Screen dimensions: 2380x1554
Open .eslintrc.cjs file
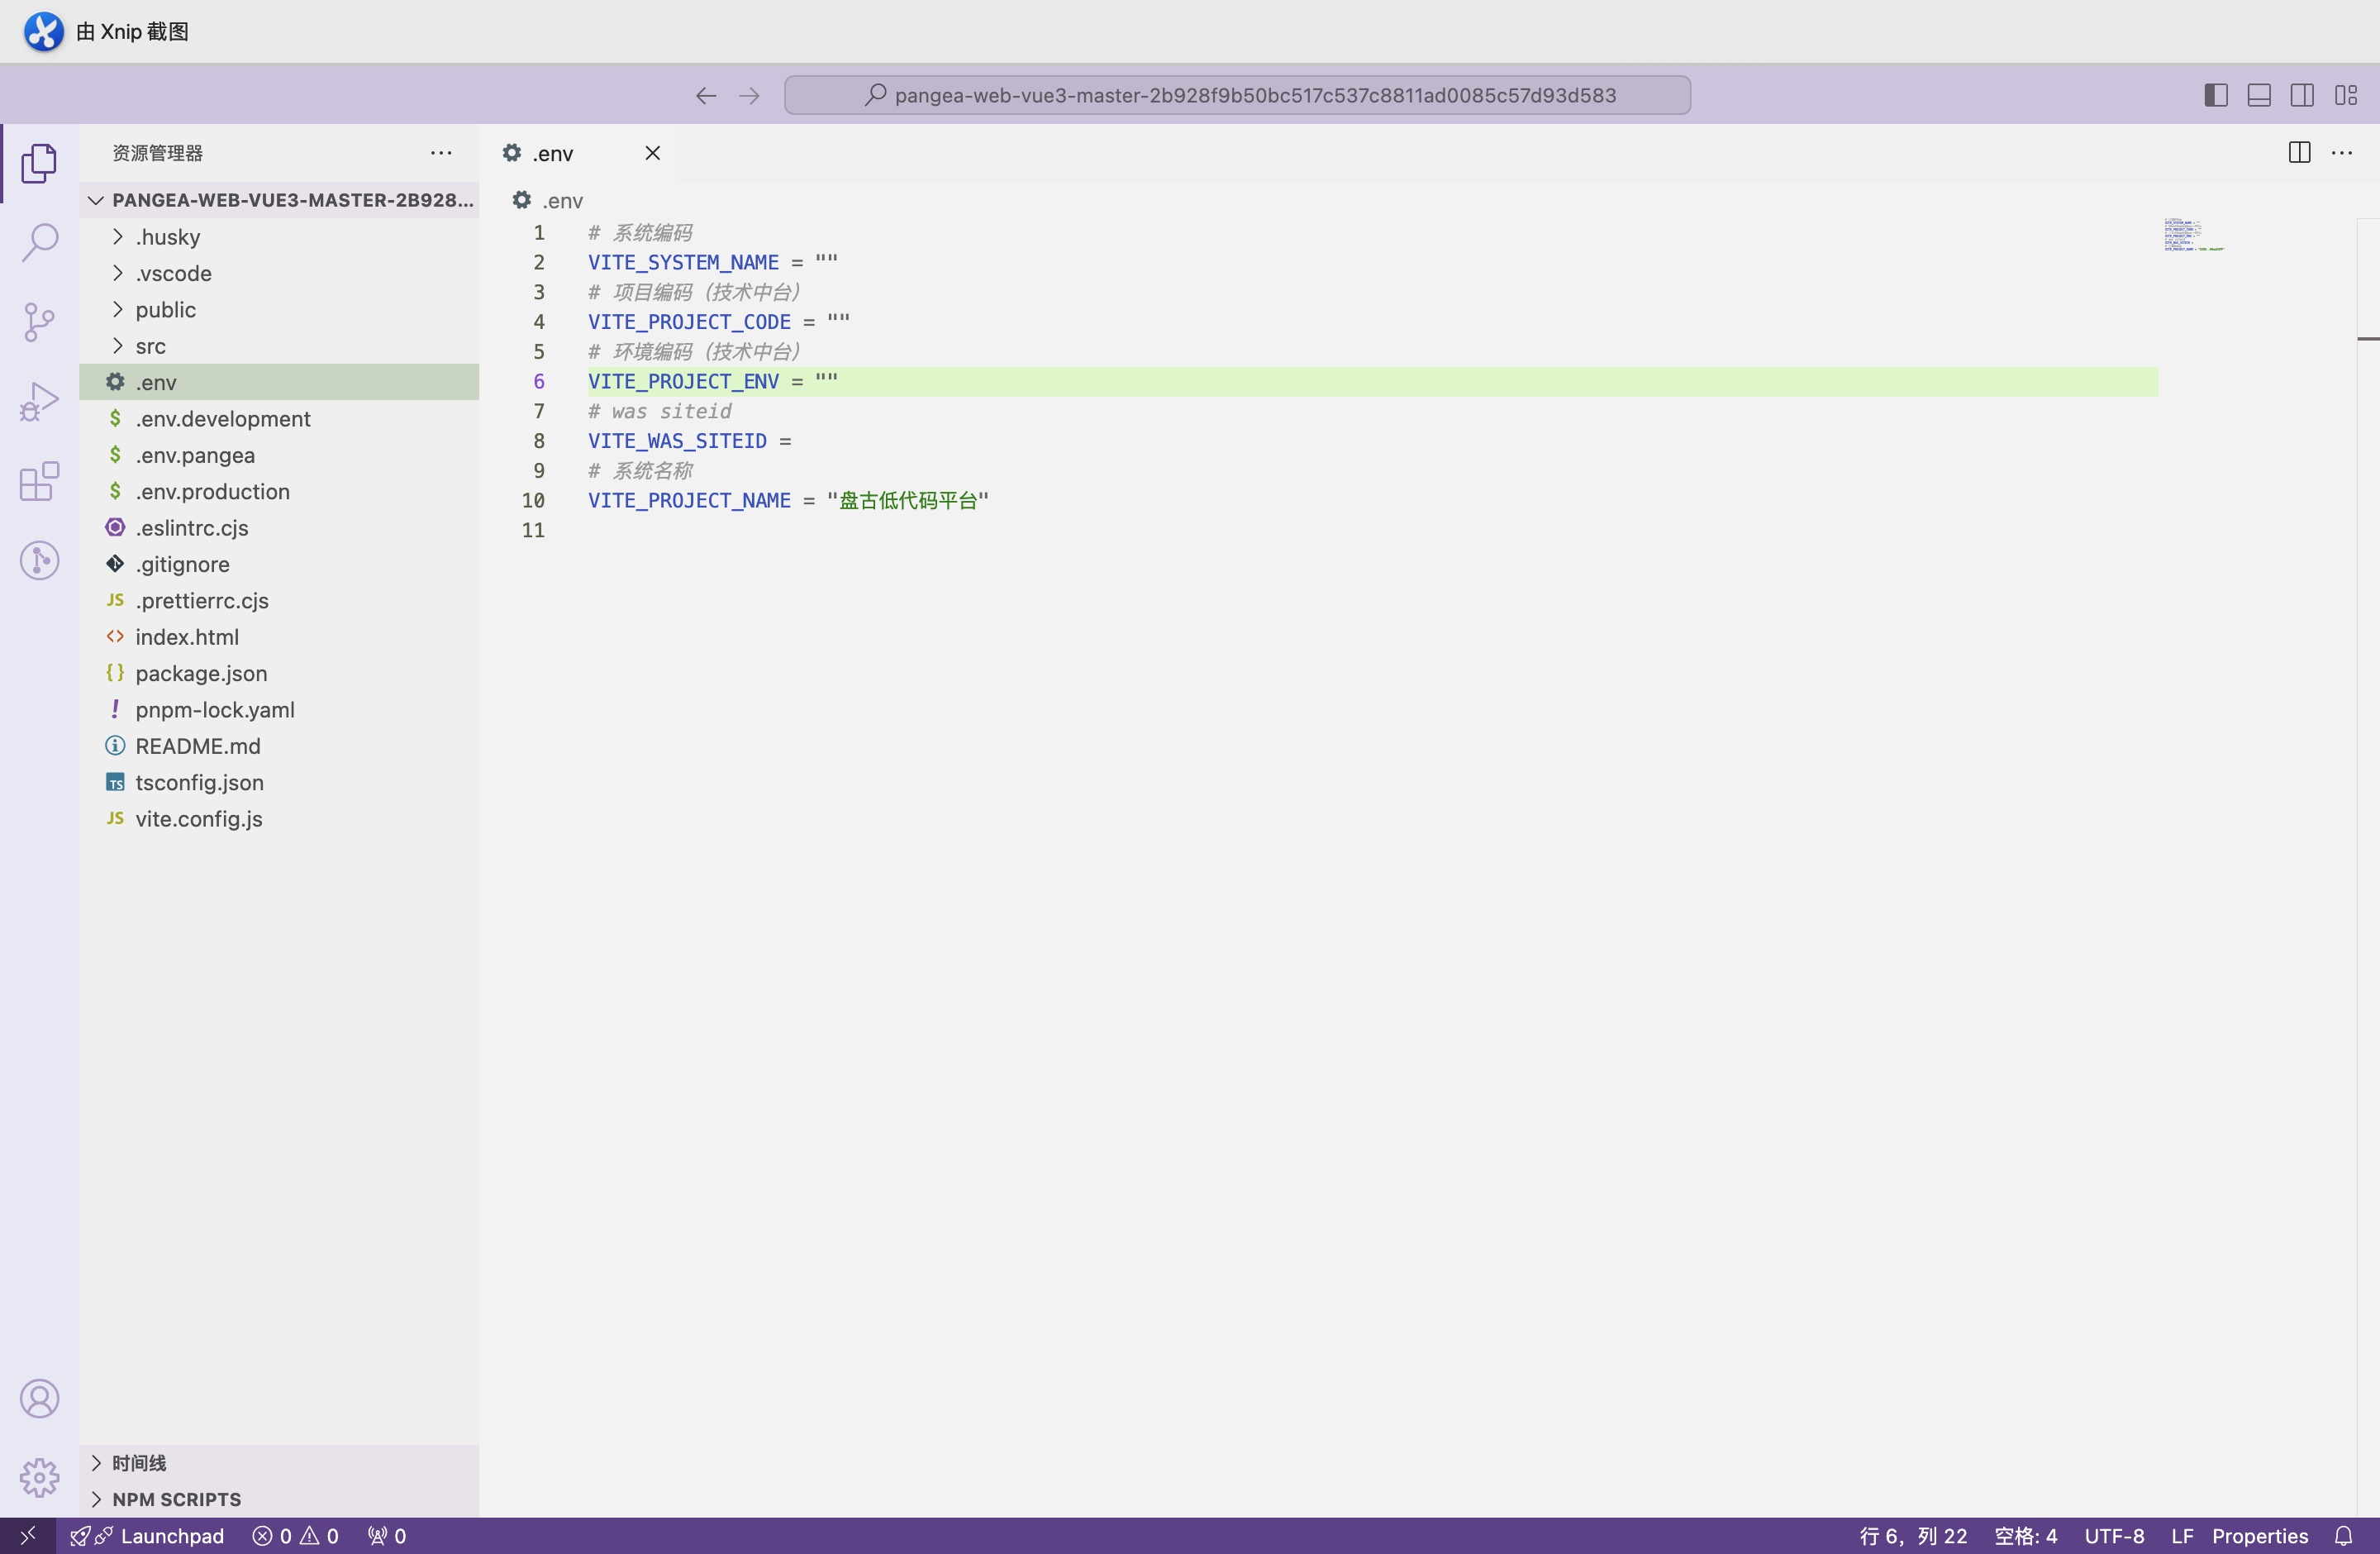279,528
